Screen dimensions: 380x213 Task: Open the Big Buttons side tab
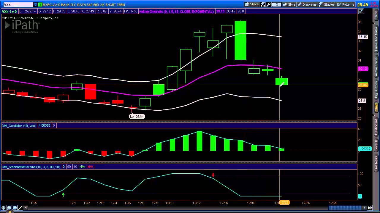[376, 90]
